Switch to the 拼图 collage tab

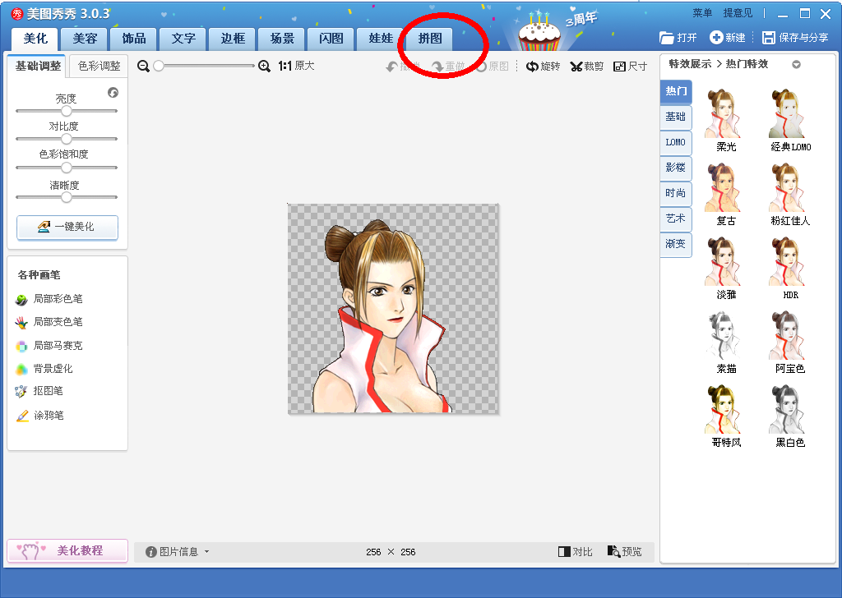click(429, 39)
